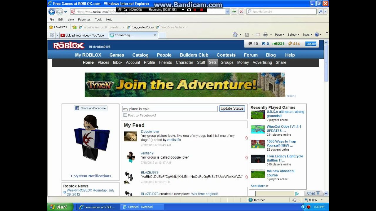
Task: Click the Search Results input box
Action: (x=281, y=12)
